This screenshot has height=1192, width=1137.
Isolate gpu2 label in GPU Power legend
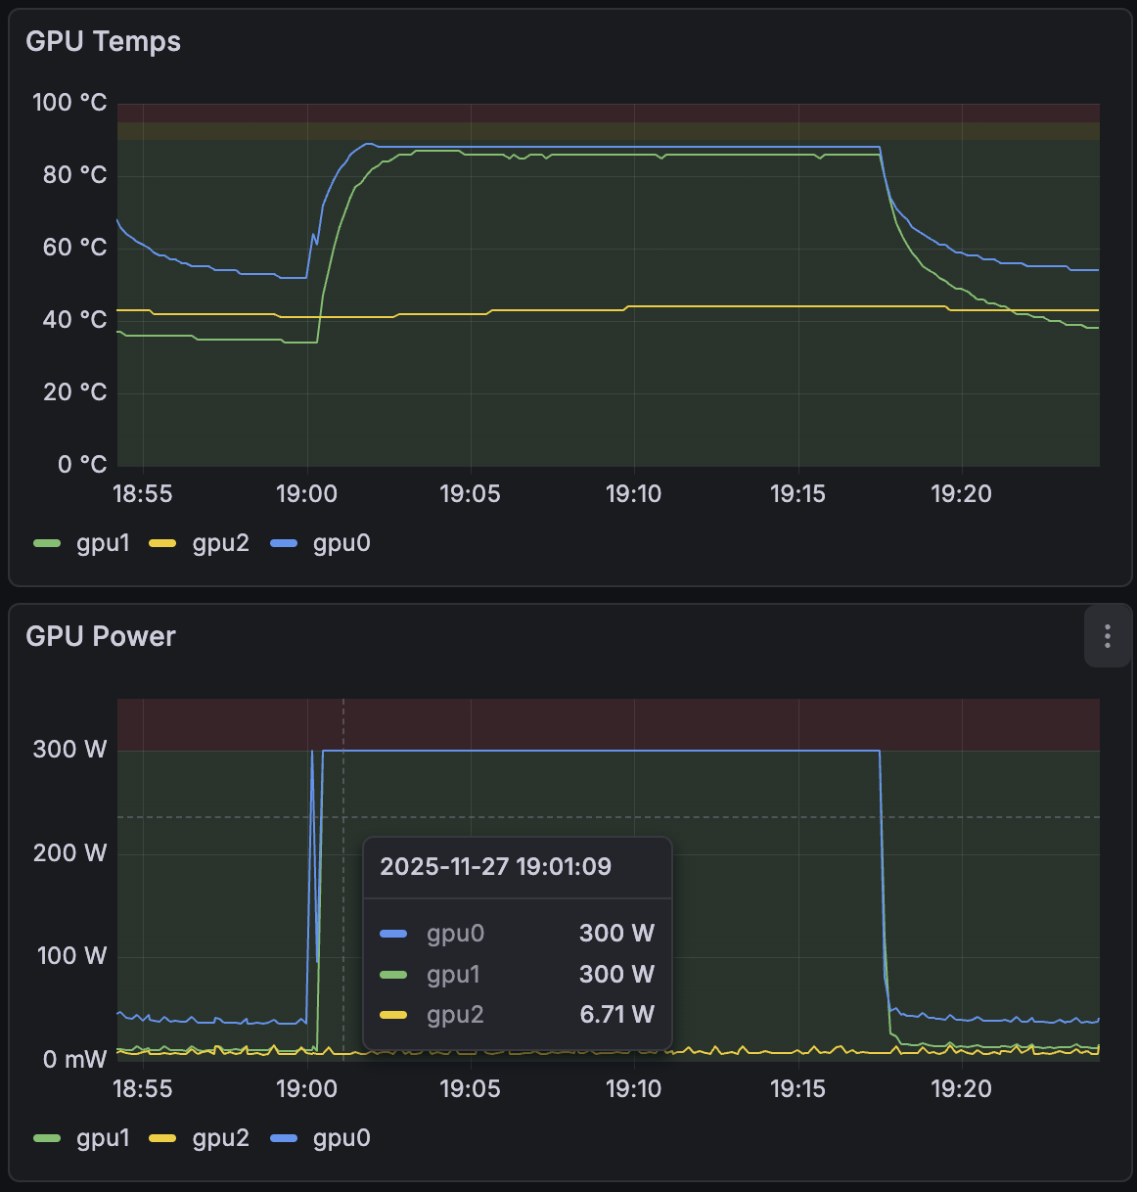(x=220, y=1138)
